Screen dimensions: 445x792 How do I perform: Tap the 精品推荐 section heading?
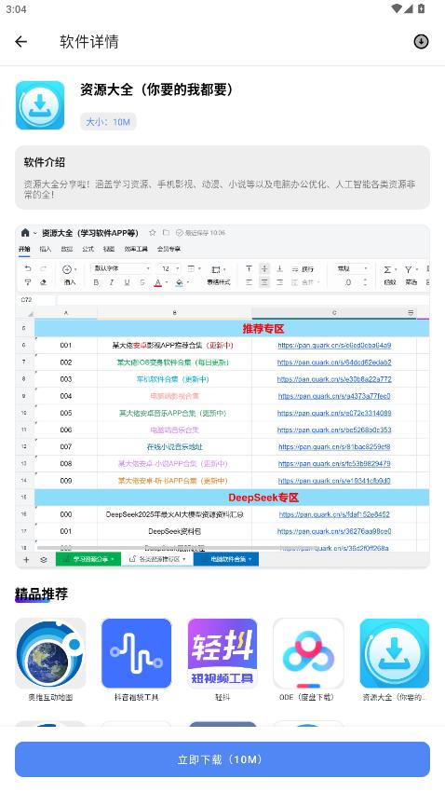(41, 594)
